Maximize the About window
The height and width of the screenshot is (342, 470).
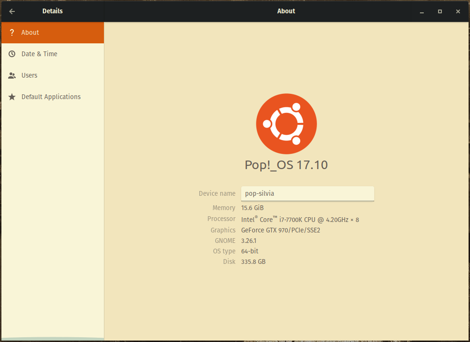[439, 11]
